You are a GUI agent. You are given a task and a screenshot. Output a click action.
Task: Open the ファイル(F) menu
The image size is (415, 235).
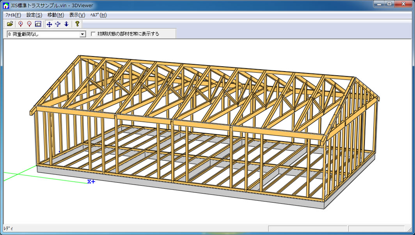coord(13,15)
